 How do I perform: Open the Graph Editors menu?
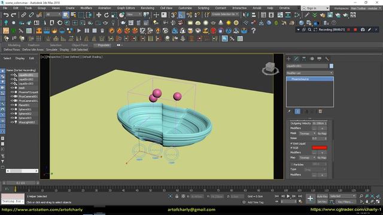click(x=126, y=8)
